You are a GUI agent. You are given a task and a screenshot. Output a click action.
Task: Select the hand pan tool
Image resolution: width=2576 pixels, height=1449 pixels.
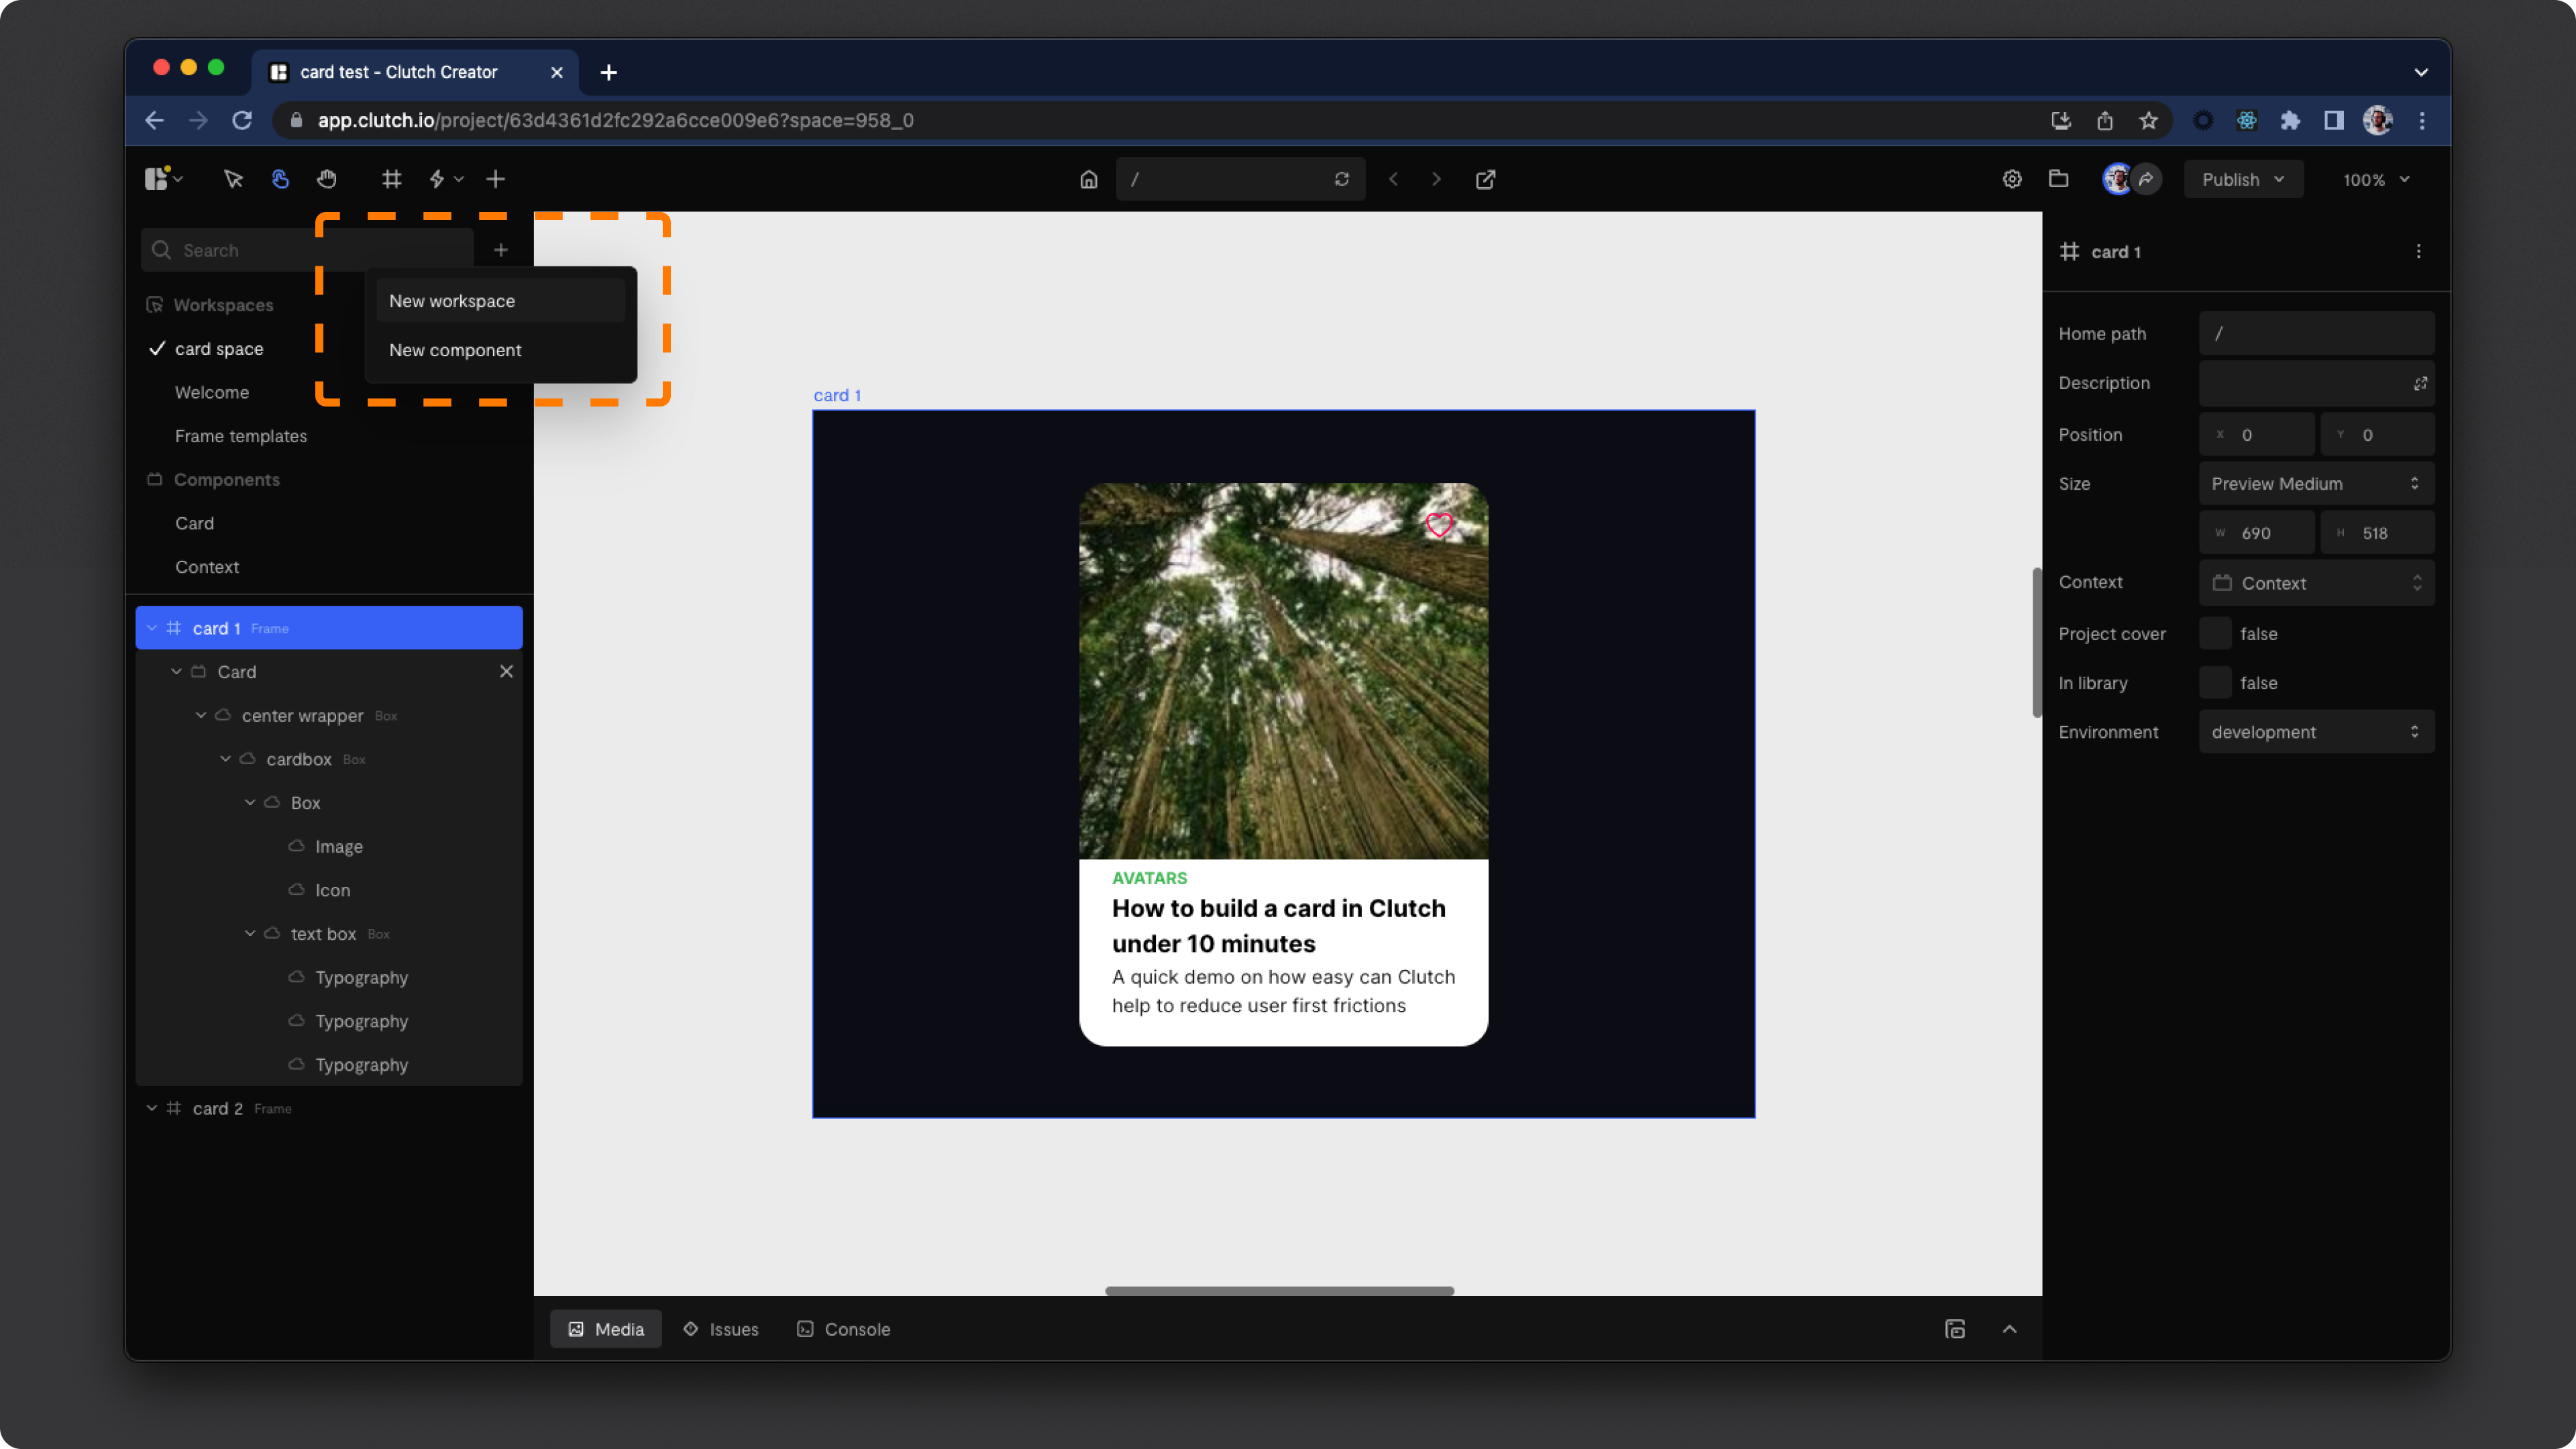327,179
